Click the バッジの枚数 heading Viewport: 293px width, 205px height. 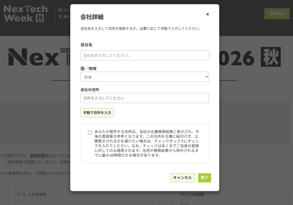click(x=192, y=194)
